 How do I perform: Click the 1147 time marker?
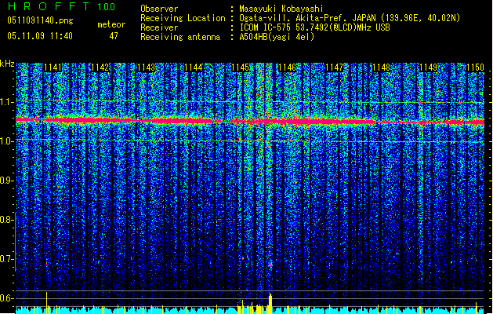coord(334,68)
